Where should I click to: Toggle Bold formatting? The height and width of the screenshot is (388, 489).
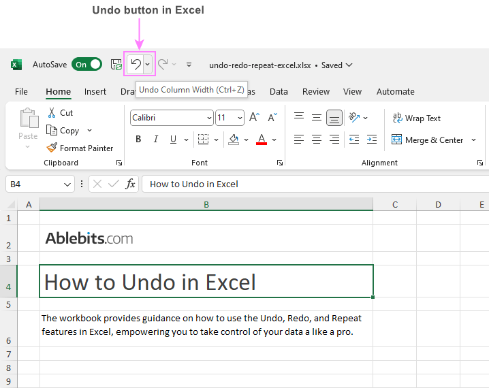point(138,140)
